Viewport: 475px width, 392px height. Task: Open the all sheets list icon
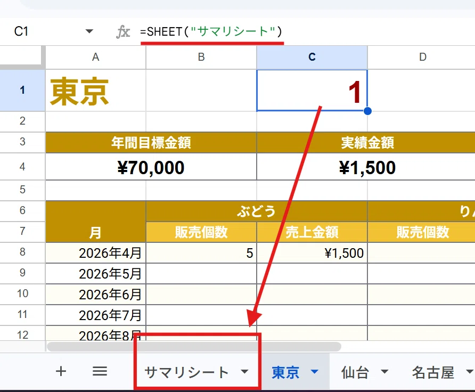point(100,371)
